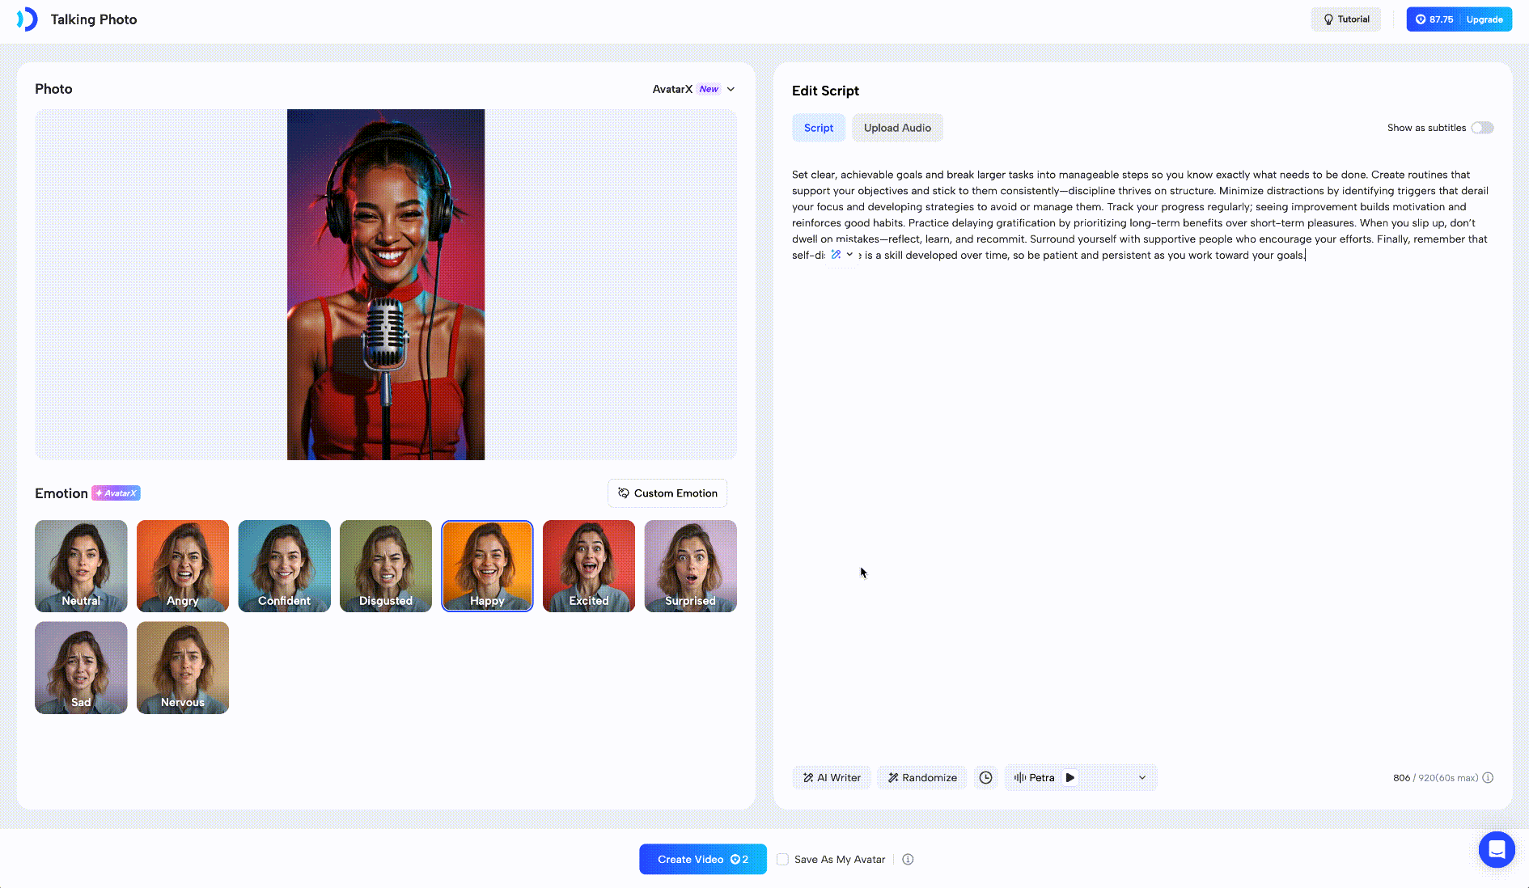The width and height of the screenshot is (1529, 888).
Task: Open the Tutorial lightbulb button
Action: 1345,19
